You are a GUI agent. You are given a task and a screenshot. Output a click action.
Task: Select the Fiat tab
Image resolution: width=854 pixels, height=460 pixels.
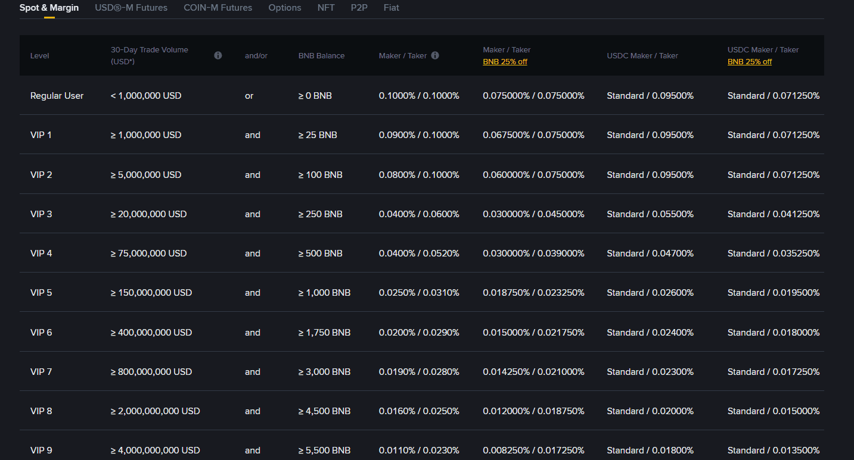392,8
